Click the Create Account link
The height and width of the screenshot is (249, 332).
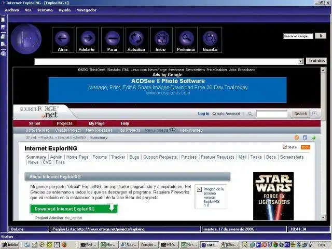click(226, 114)
